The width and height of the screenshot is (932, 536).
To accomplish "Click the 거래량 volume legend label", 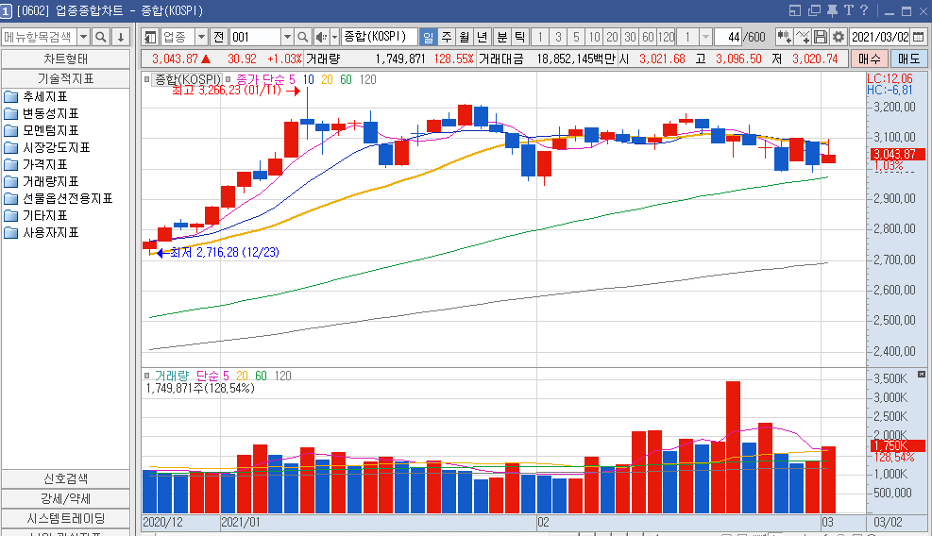I will pyautogui.click(x=172, y=376).
